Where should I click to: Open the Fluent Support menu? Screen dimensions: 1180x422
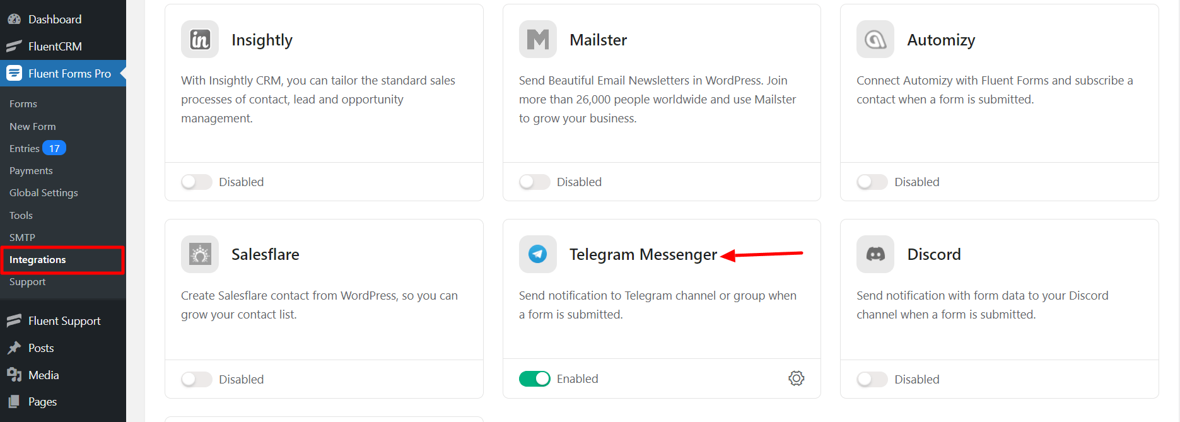64,321
